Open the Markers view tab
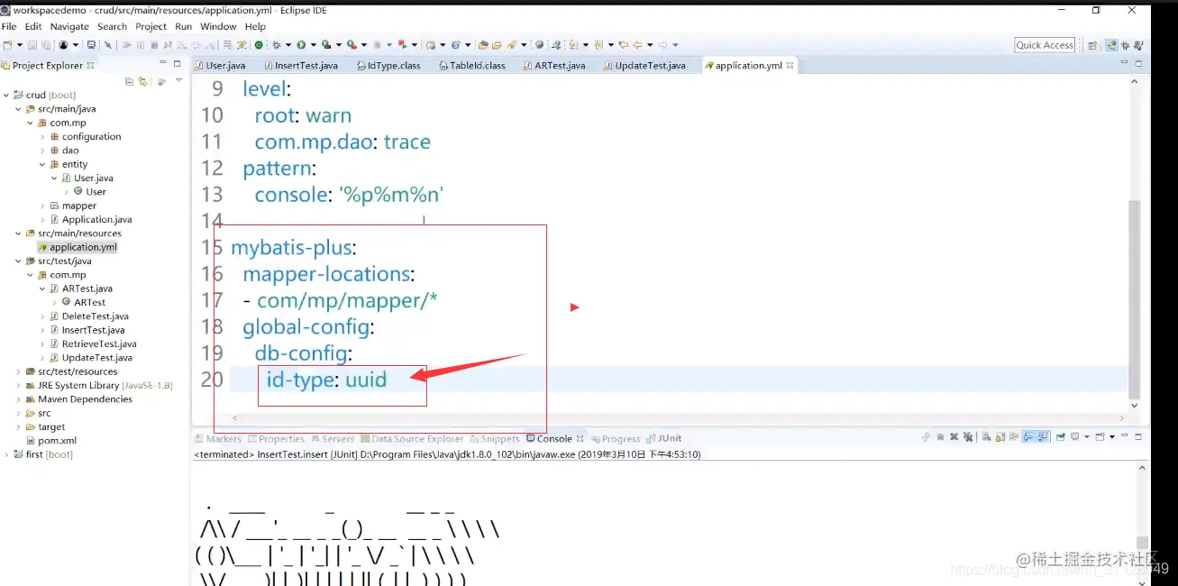The height and width of the screenshot is (586, 1178). tap(217, 439)
